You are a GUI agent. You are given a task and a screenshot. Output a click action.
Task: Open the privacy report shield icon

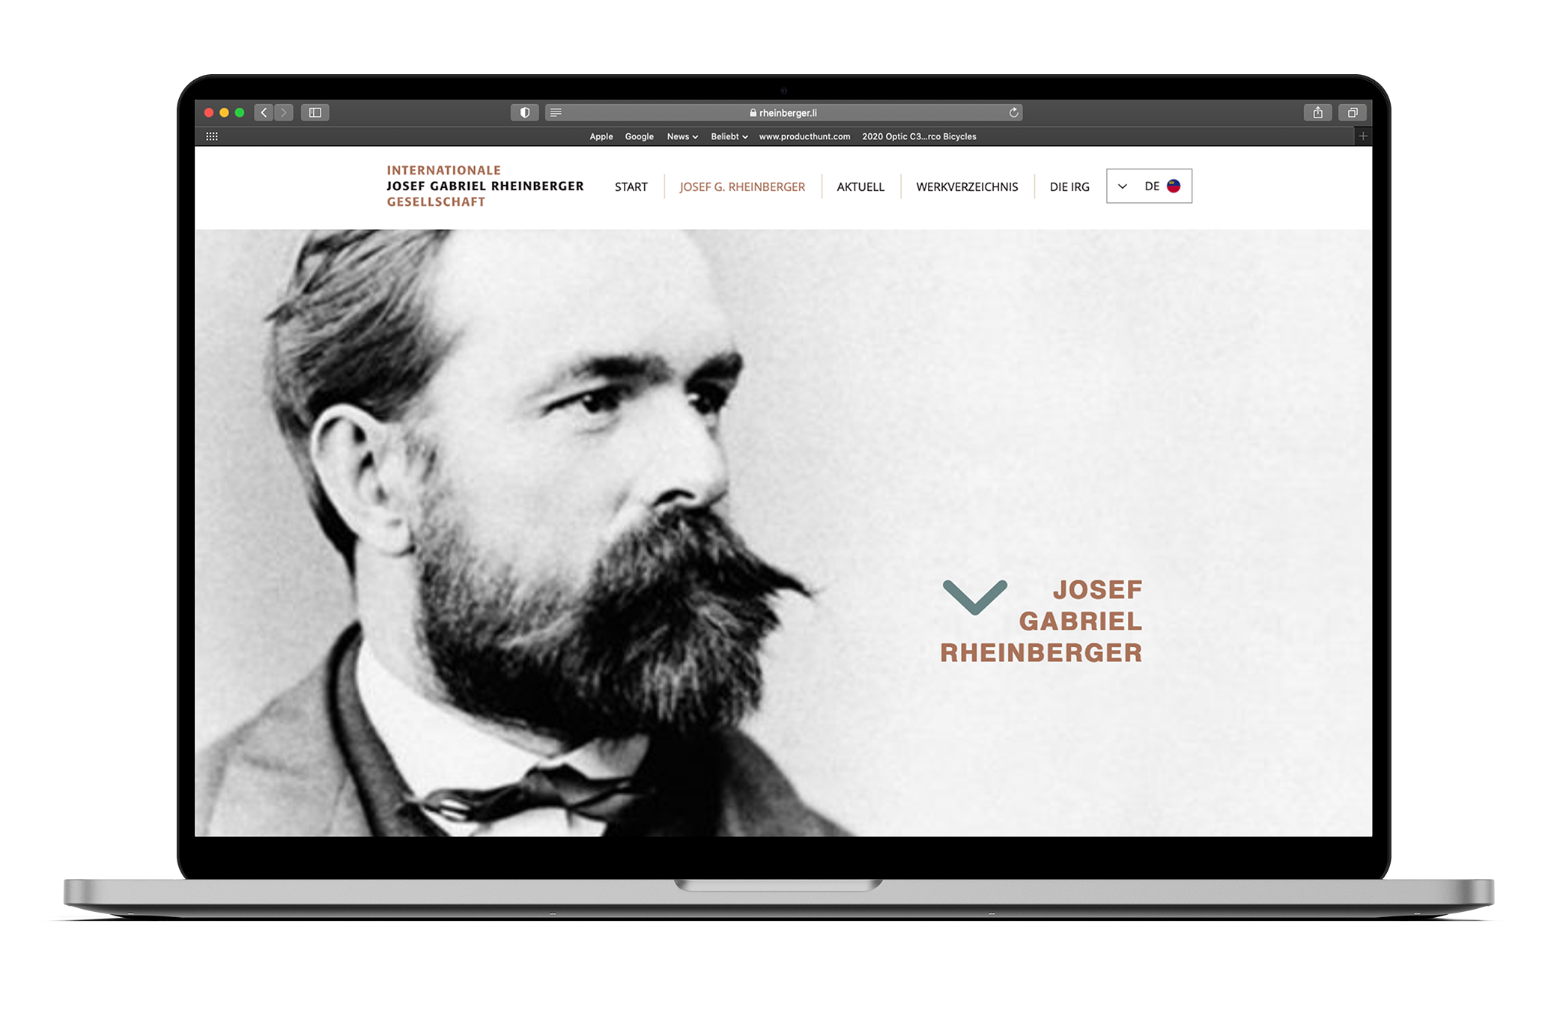[524, 112]
